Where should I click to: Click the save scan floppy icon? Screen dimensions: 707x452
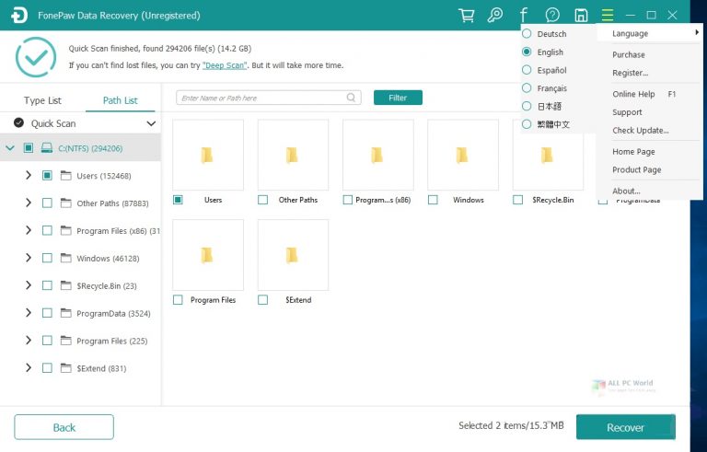coord(581,16)
